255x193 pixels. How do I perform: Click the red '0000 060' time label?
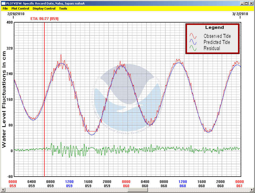click(126, 183)
